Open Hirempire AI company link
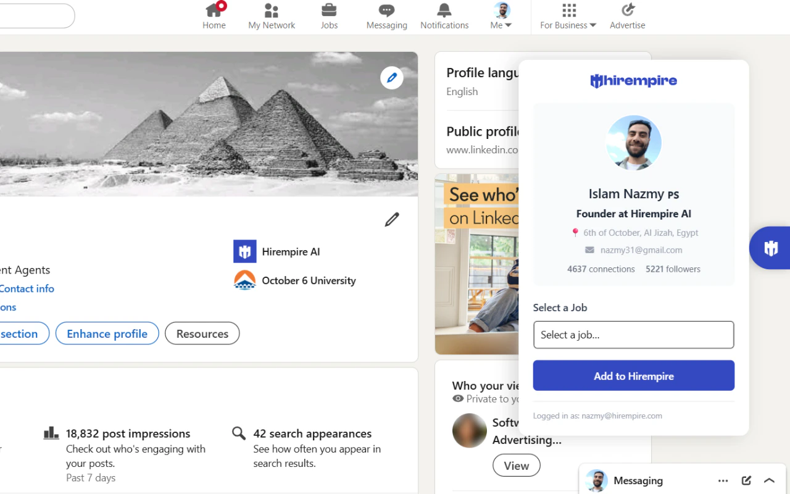Screen dimensions: 790x494 [291, 252]
